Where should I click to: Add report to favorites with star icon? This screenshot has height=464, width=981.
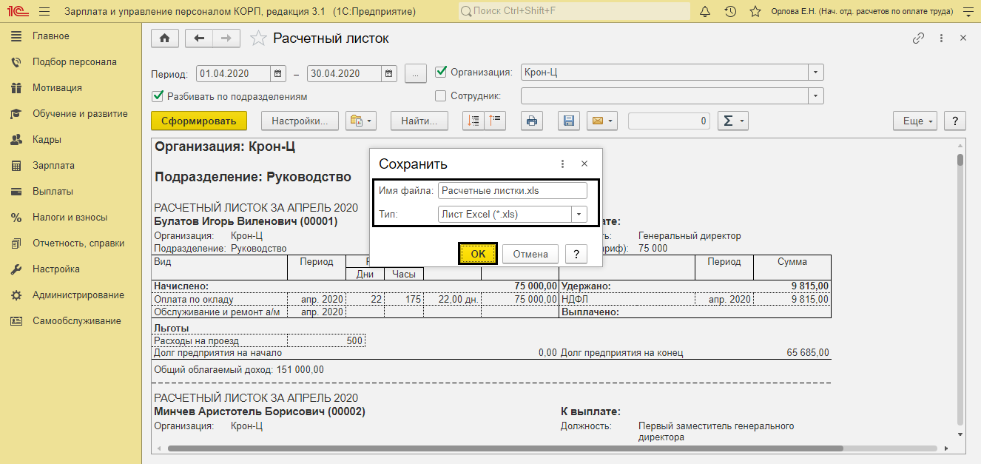258,39
